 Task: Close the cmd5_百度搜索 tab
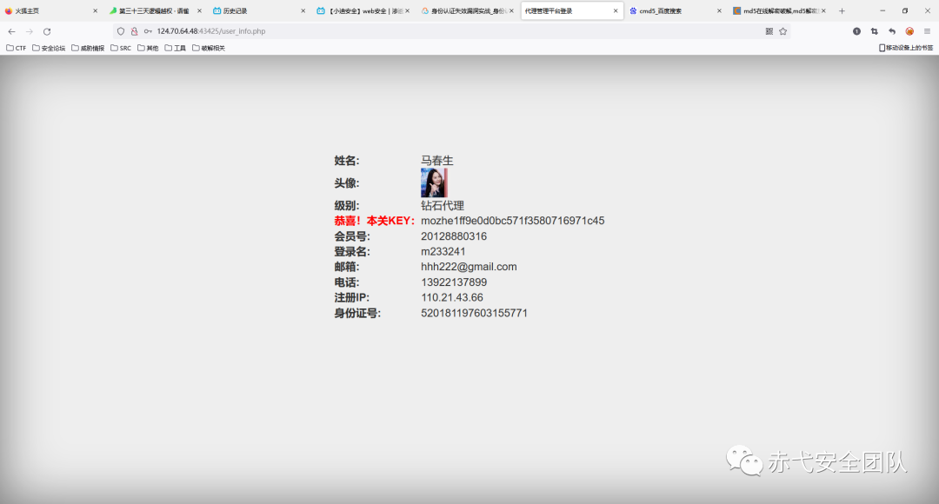point(719,10)
